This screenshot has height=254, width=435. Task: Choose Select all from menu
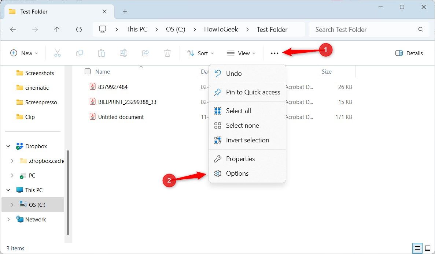[247, 111]
